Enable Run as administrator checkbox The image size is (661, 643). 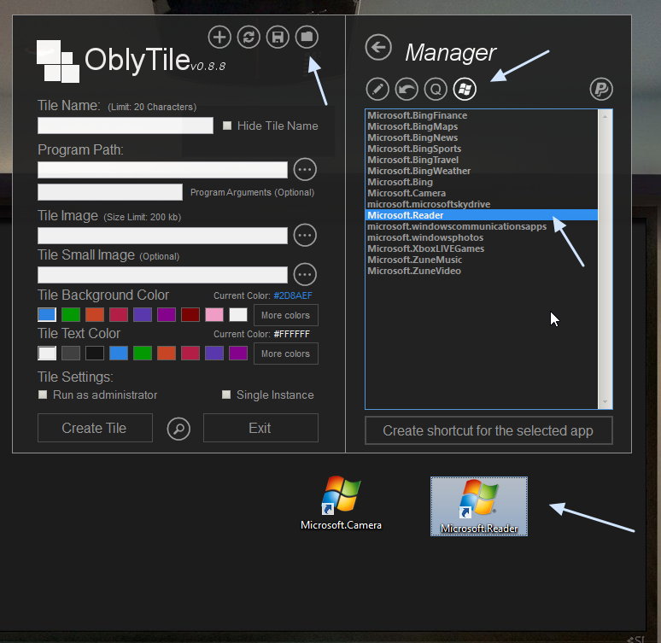[x=43, y=395]
